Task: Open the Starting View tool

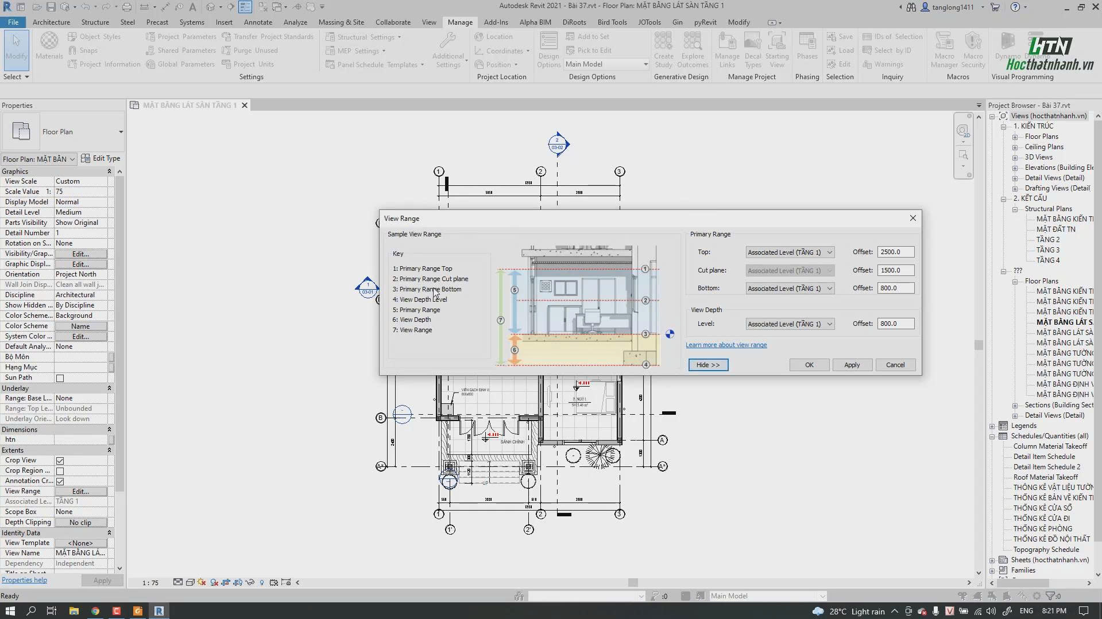Action: 776,49
